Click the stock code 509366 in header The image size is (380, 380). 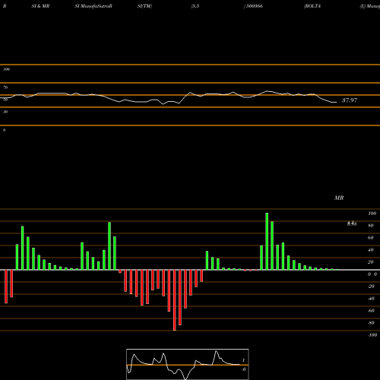[x=254, y=6]
